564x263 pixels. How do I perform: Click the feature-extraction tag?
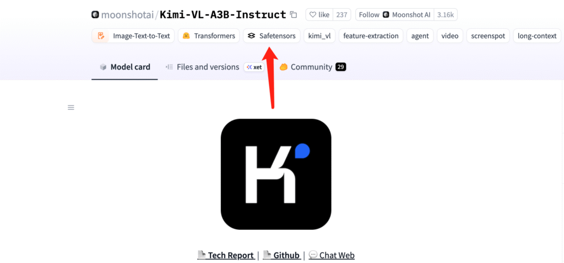[371, 36]
